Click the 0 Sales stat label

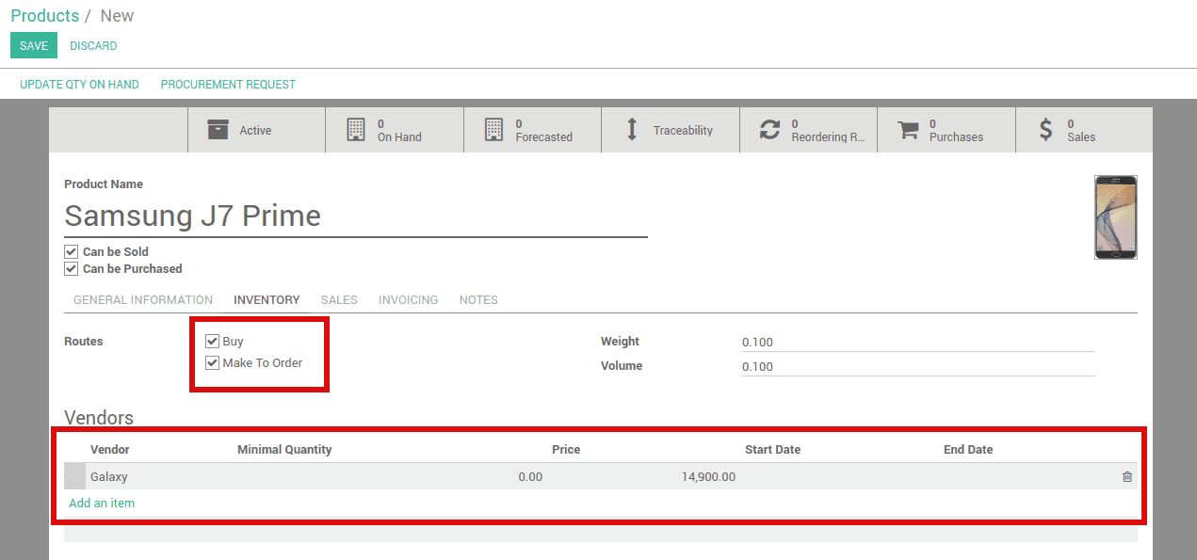(x=1081, y=130)
